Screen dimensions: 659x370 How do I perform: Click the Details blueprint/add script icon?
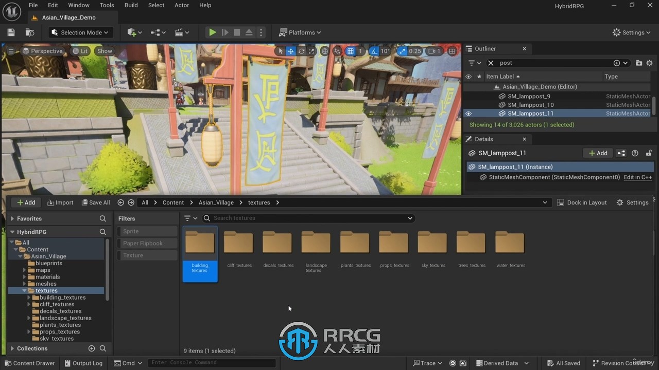(621, 153)
